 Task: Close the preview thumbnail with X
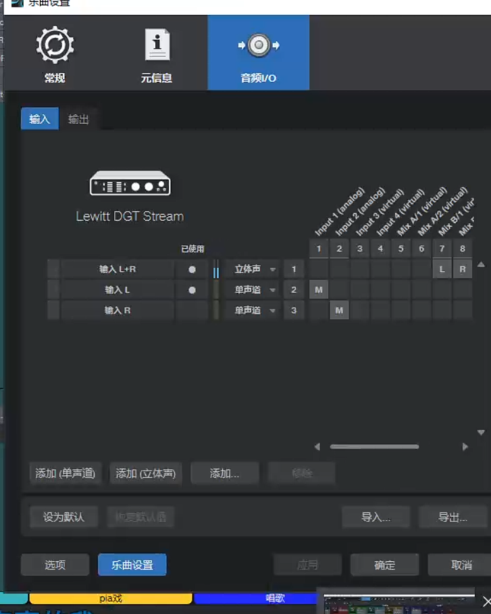coord(486,601)
